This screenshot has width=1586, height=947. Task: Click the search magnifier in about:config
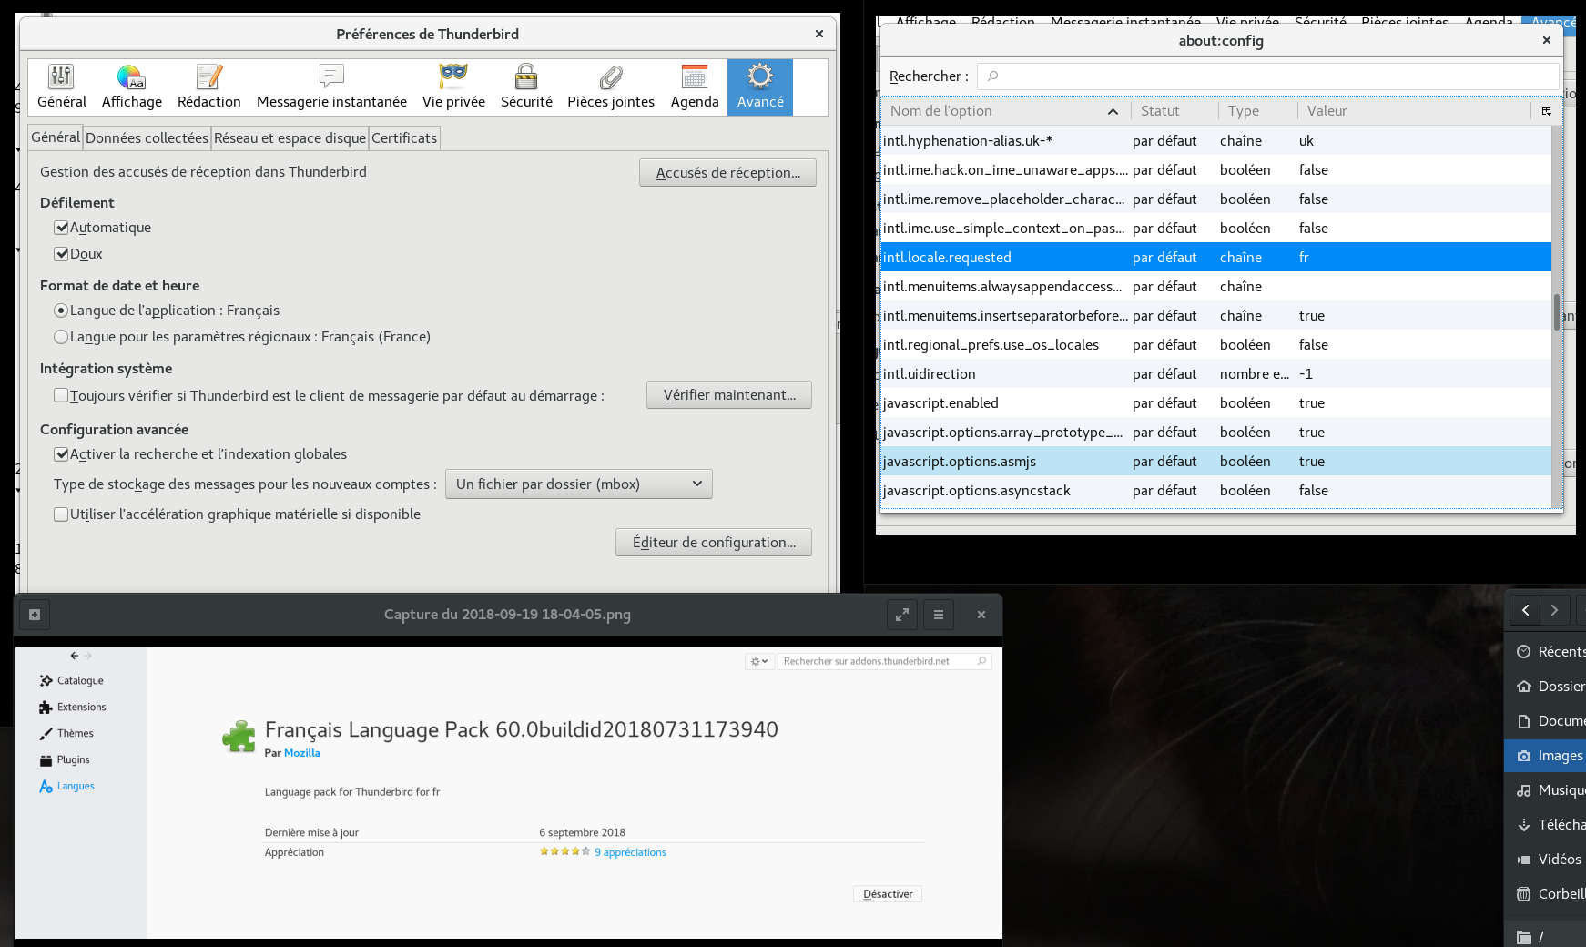point(993,76)
